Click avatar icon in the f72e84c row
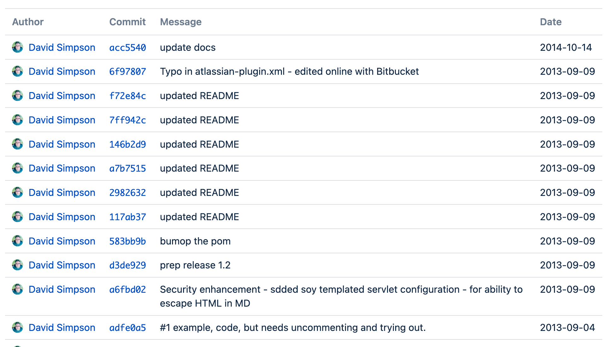Screen dimensions: 613x347 (18, 96)
